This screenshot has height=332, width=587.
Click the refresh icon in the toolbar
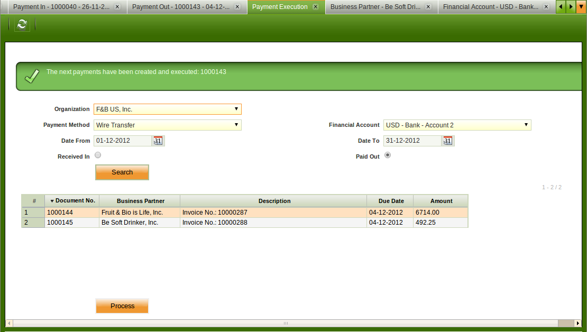pyautogui.click(x=22, y=24)
